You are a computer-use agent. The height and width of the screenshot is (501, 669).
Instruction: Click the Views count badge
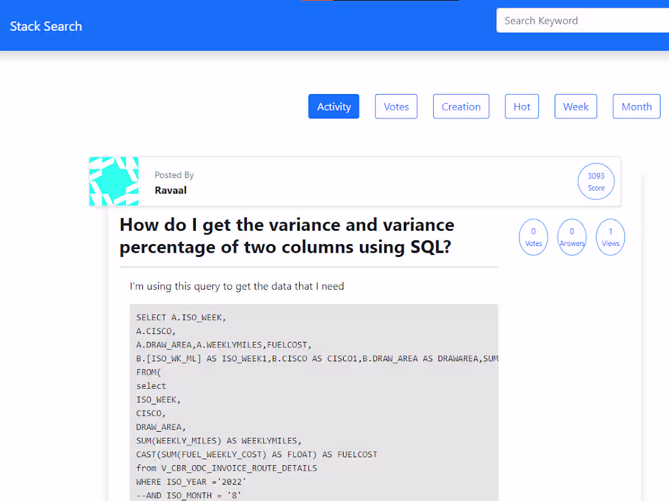coord(610,237)
